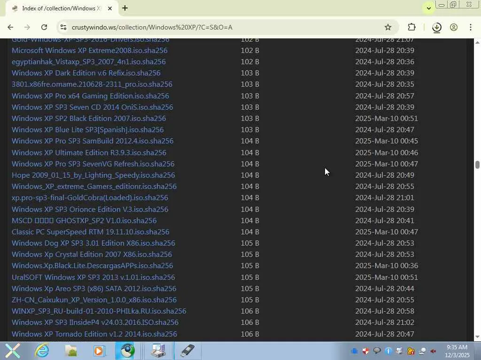
Task: Open the profile avatar icon
Action: point(454,27)
